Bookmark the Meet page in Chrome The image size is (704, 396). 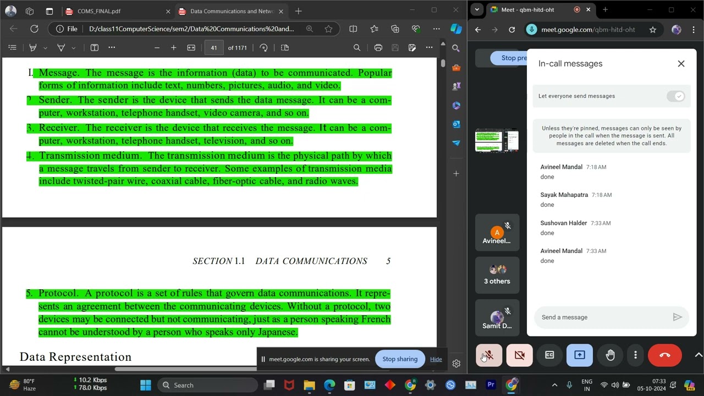(x=652, y=30)
